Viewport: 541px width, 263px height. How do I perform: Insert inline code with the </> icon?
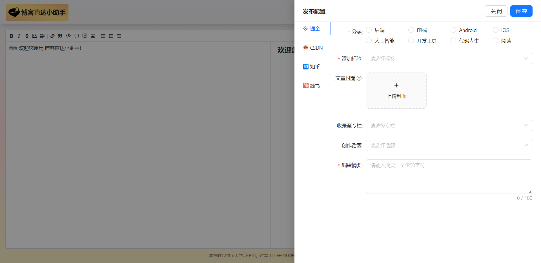pos(68,36)
